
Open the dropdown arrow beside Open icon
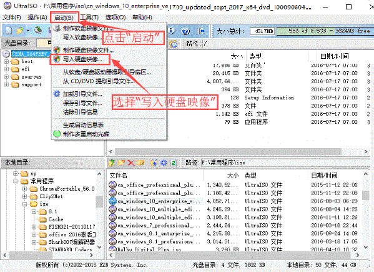28,31
